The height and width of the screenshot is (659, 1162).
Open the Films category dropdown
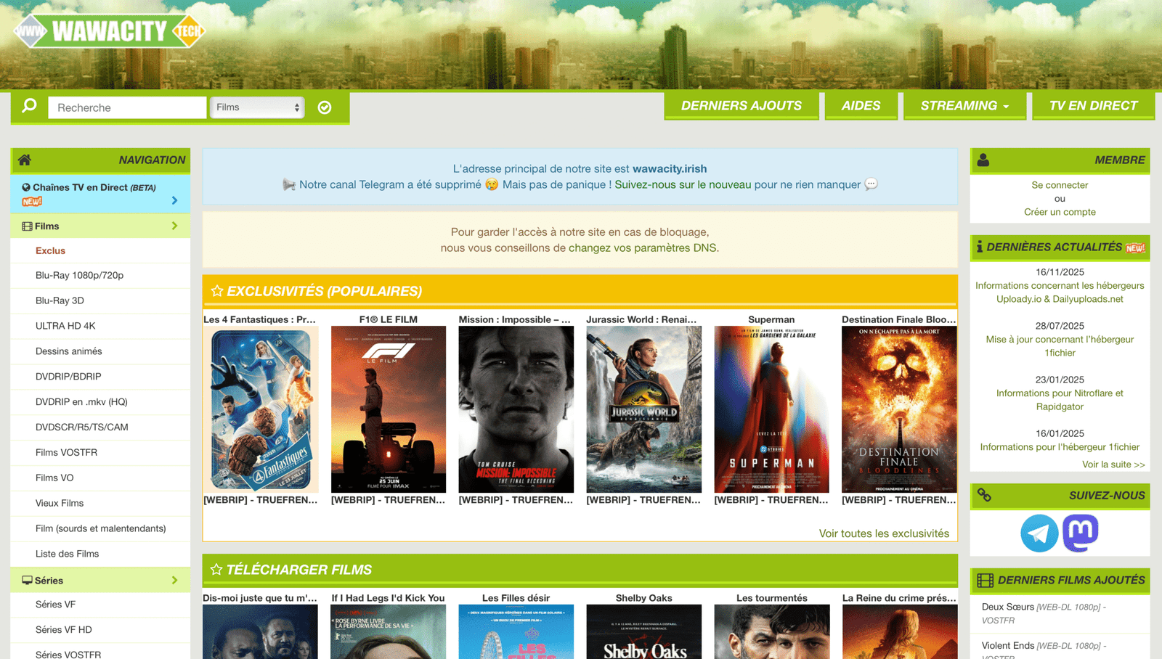[257, 107]
